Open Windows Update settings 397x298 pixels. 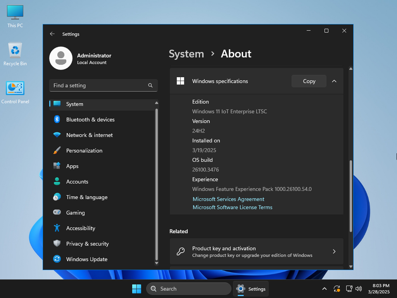(x=102, y=259)
